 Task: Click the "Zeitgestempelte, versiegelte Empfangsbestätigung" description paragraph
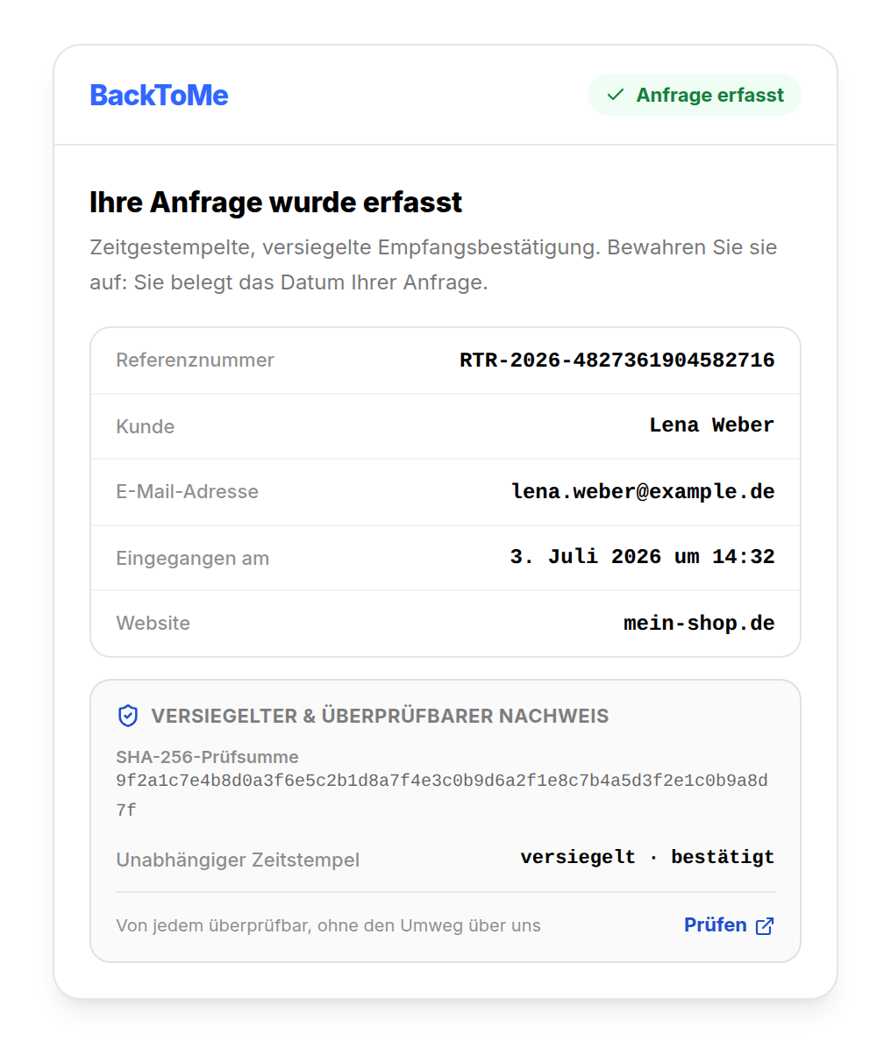tap(433, 265)
